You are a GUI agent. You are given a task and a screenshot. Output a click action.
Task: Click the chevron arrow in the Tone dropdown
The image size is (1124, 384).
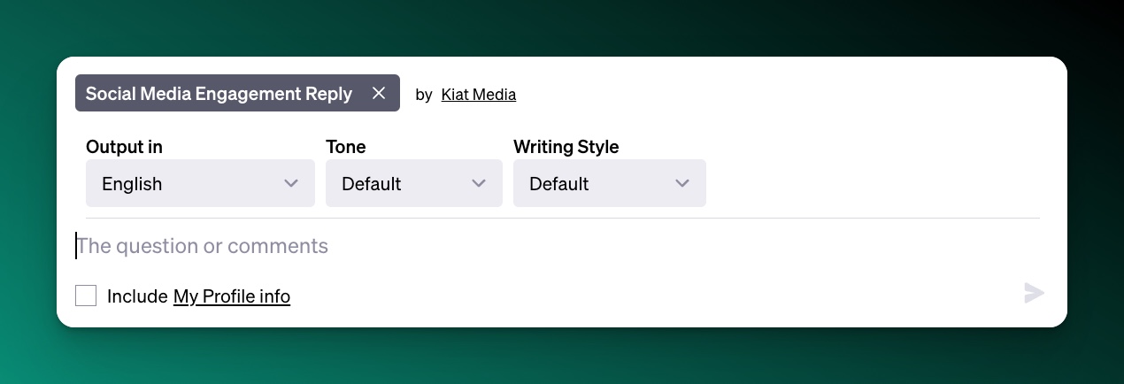(x=479, y=183)
